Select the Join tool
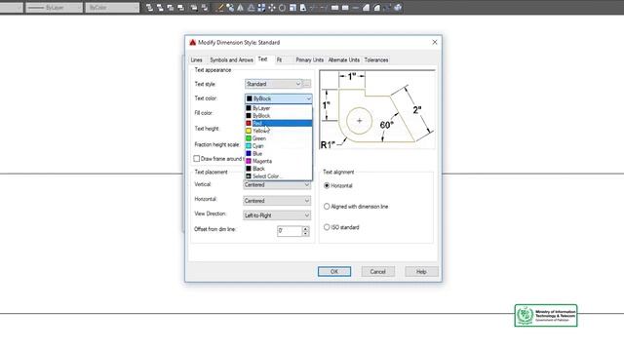 point(355,8)
